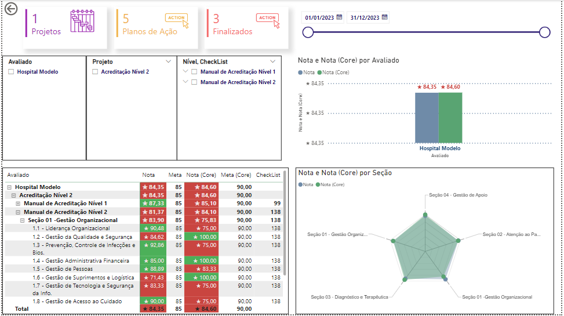
Task: Click the Finalizados action icon
Action: (x=268, y=21)
